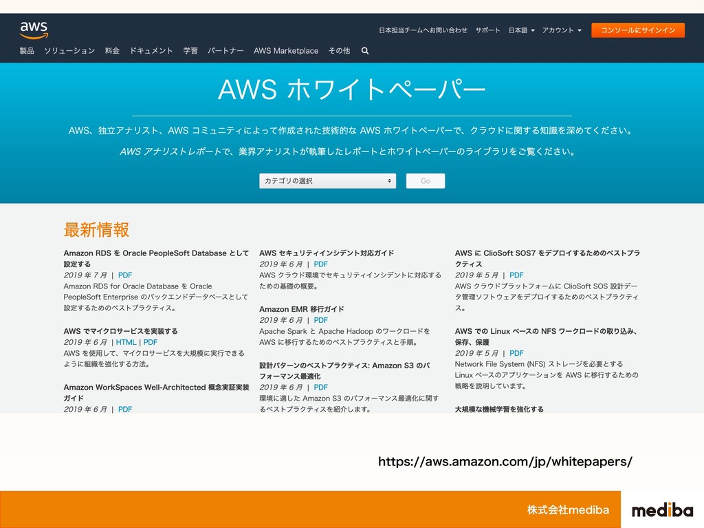Click the Go button

[x=426, y=181]
